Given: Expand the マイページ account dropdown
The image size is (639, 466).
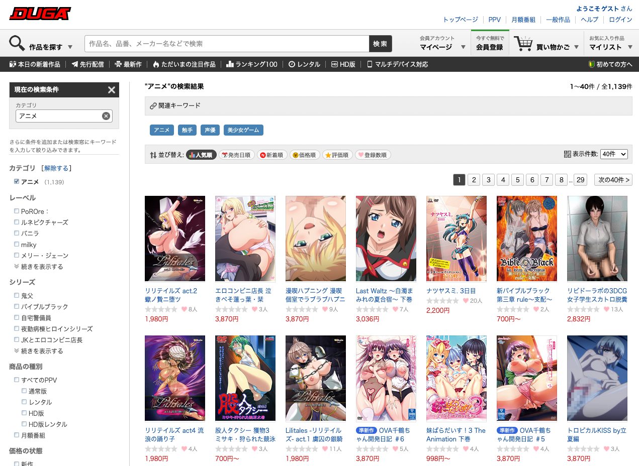Looking at the screenshot, I should [443, 44].
